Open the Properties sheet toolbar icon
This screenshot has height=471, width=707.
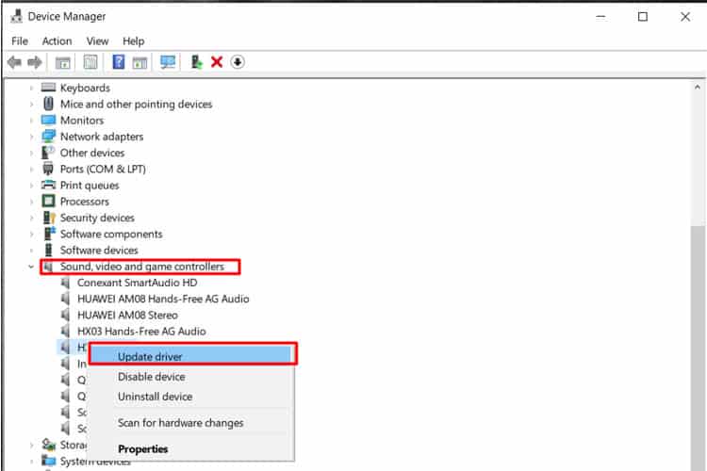pos(90,62)
